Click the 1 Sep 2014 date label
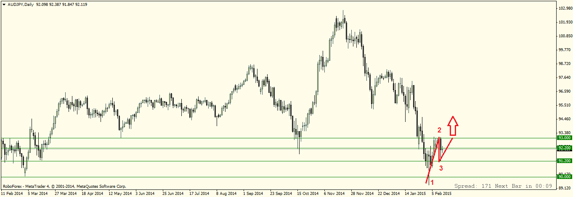Viewport: 573px width, 197px height. 253,194
